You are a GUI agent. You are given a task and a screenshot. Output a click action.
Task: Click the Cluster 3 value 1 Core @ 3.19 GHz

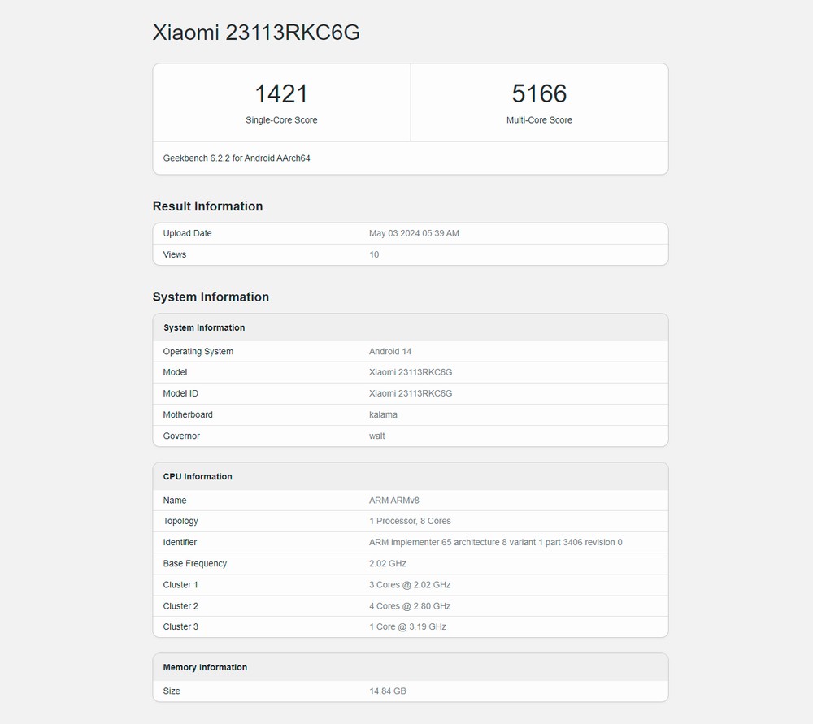pyautogui.click(x=407, y=626)
